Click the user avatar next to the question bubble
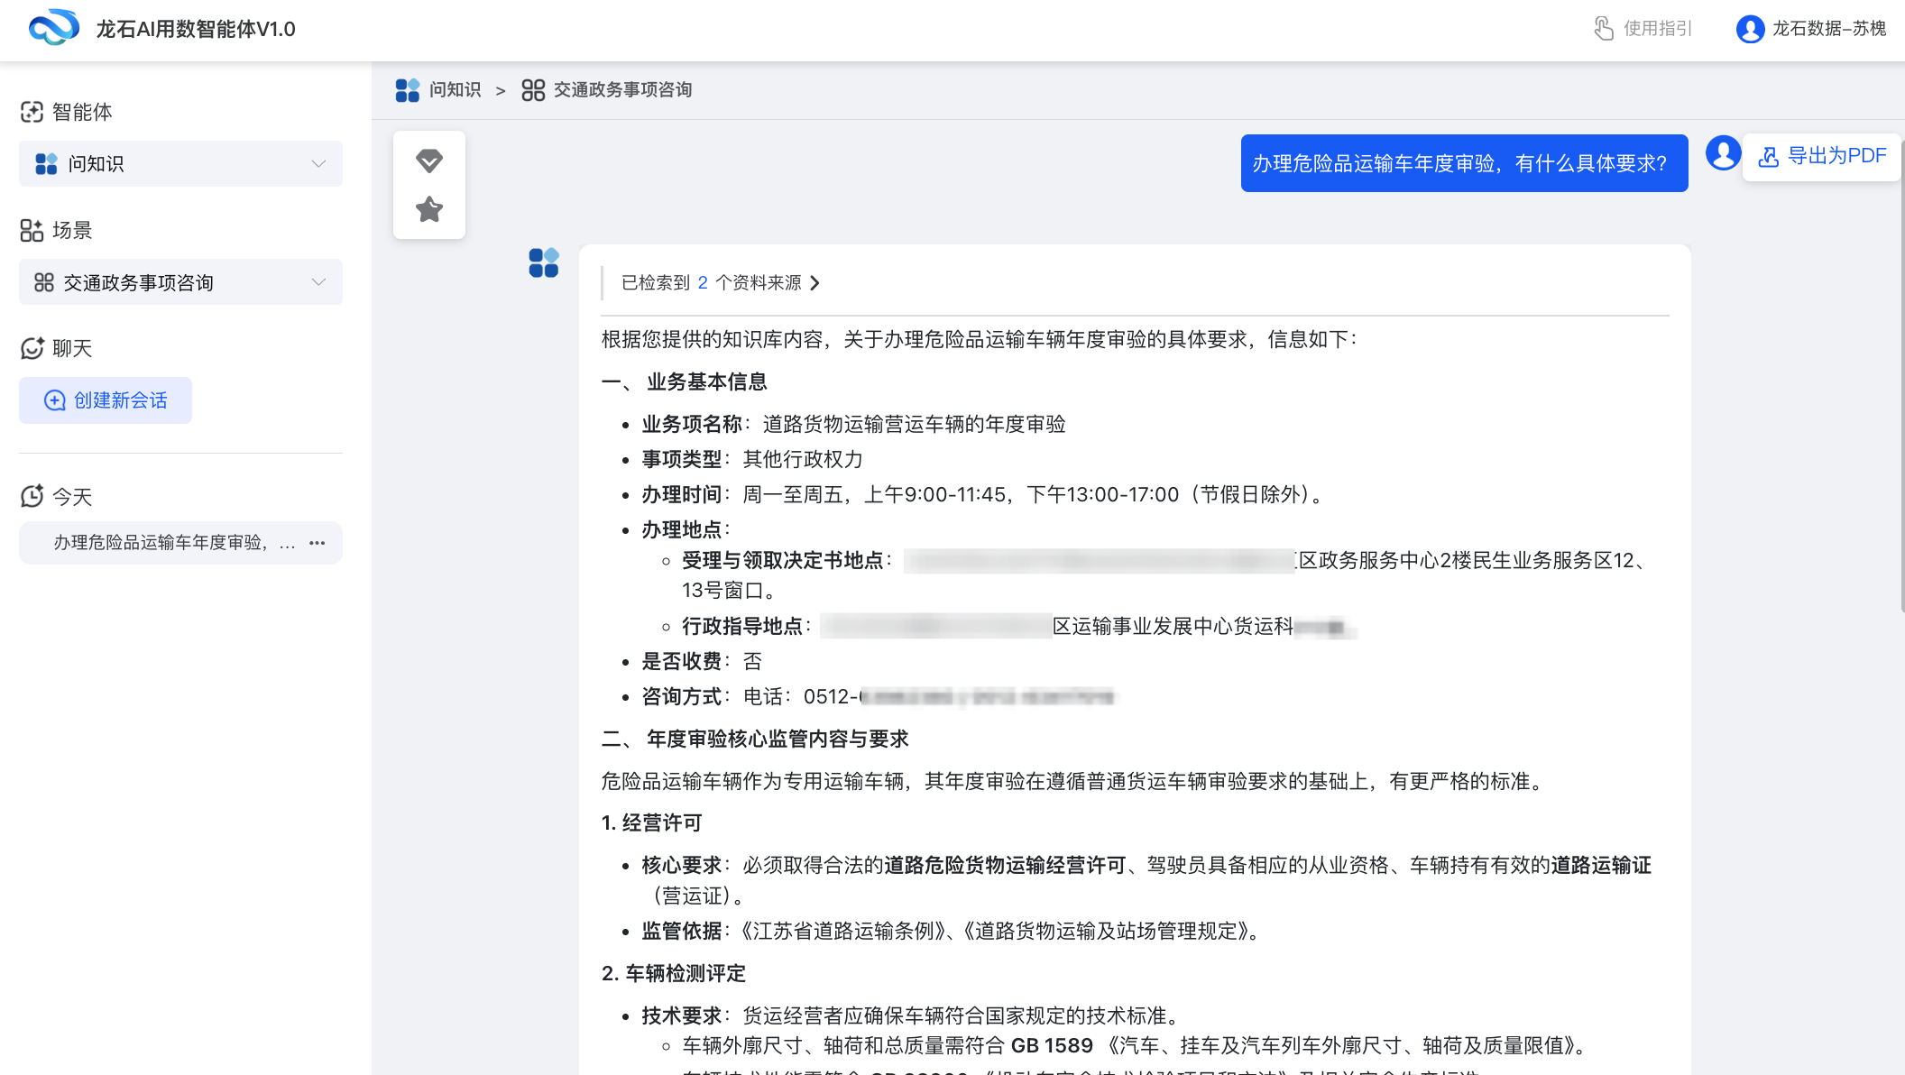The width and height of the screenshot is (1905, 1075). click(x=1722, y=153)
